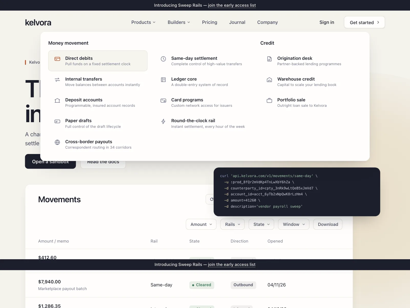410x308 pixels.
Task: Click the curl API URL line in the code sample
Action: (x=269, y=176)
